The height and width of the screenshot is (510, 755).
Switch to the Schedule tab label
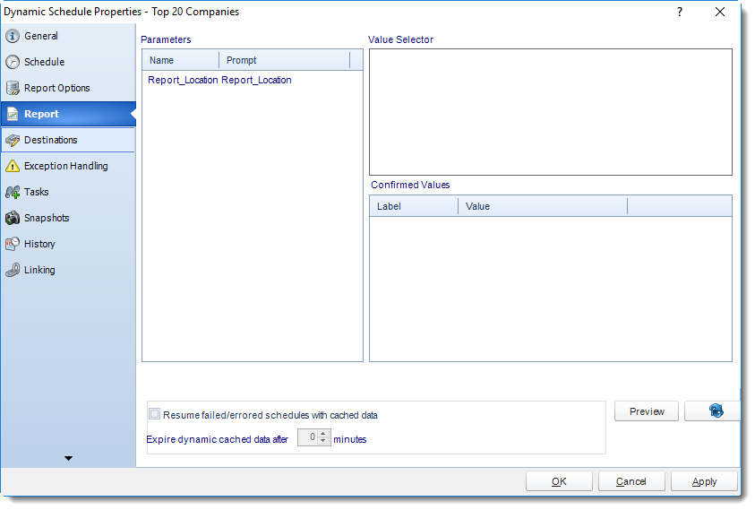pos(44,62)
